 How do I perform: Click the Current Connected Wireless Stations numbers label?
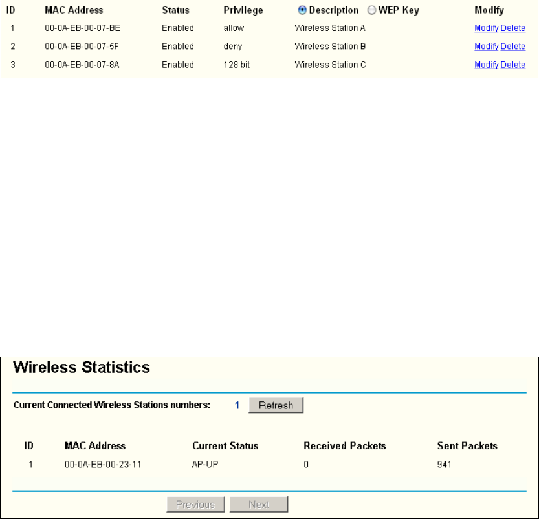(112, 405)
